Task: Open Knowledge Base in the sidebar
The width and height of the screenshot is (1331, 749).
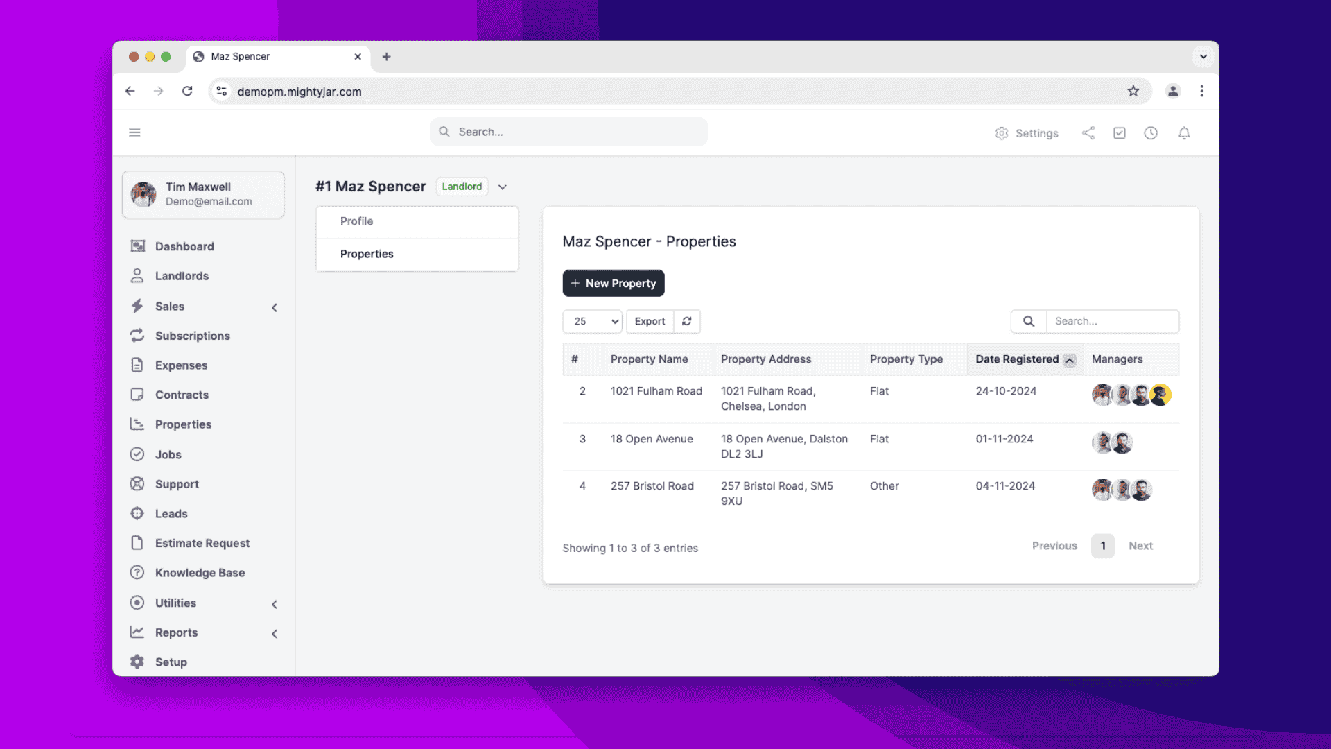Action: 200,573
